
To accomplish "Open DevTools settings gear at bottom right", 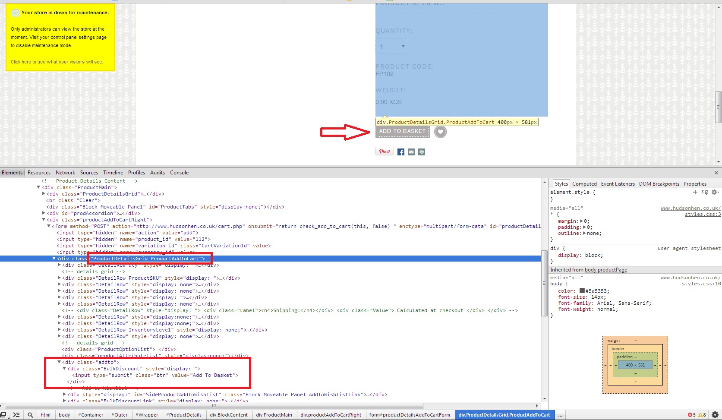I will coord(715,415).
